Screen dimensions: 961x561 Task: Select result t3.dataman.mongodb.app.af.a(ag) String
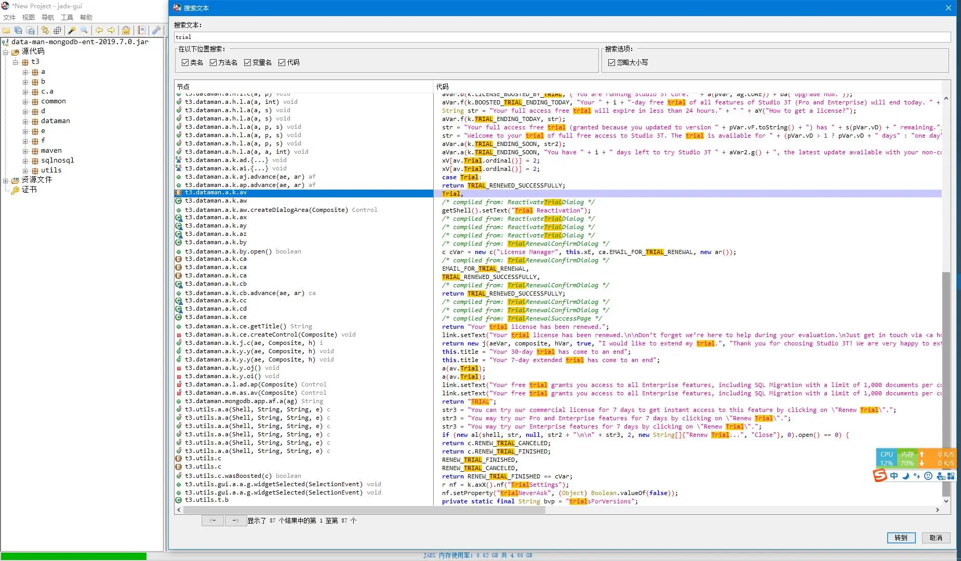(304, 401)
